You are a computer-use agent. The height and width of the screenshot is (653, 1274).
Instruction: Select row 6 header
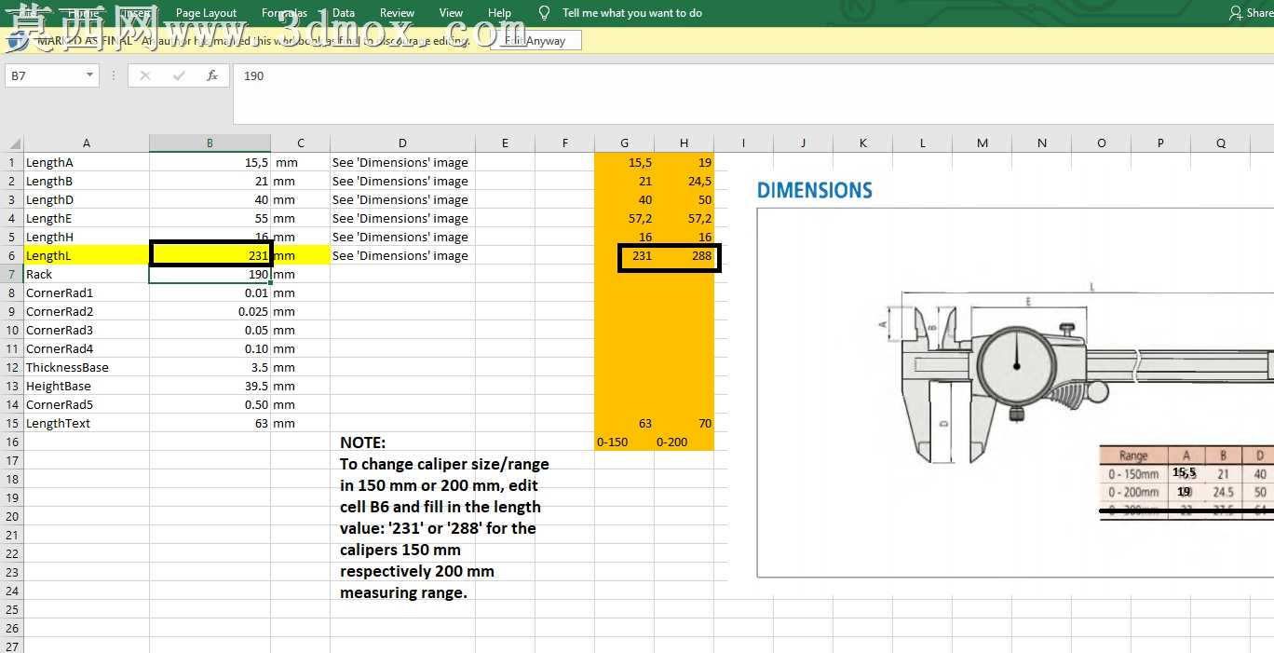(x=12, y=255)
